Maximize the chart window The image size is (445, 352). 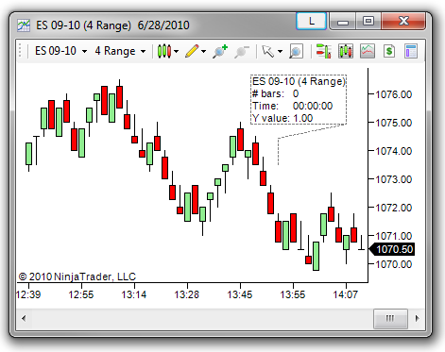coord(368,22)
